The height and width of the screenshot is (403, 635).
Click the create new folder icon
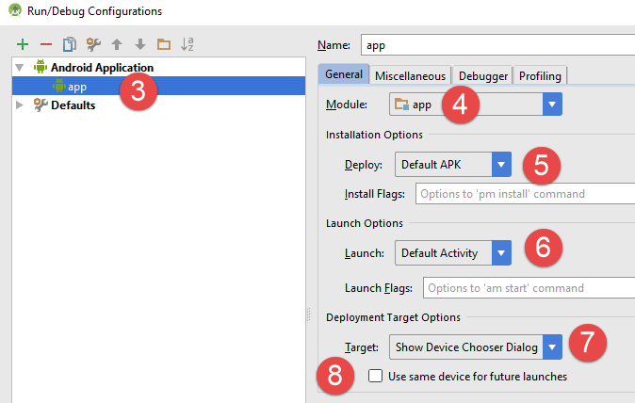[164, 44]
